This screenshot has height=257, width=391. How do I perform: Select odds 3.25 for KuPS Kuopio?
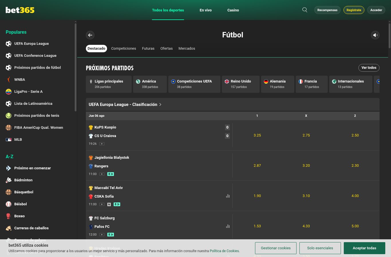(257, 135)
